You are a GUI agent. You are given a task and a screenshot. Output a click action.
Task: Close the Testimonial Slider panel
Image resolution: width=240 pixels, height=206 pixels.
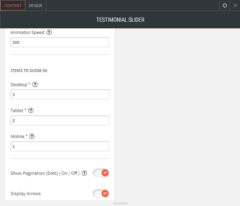[x=235, y=6]
